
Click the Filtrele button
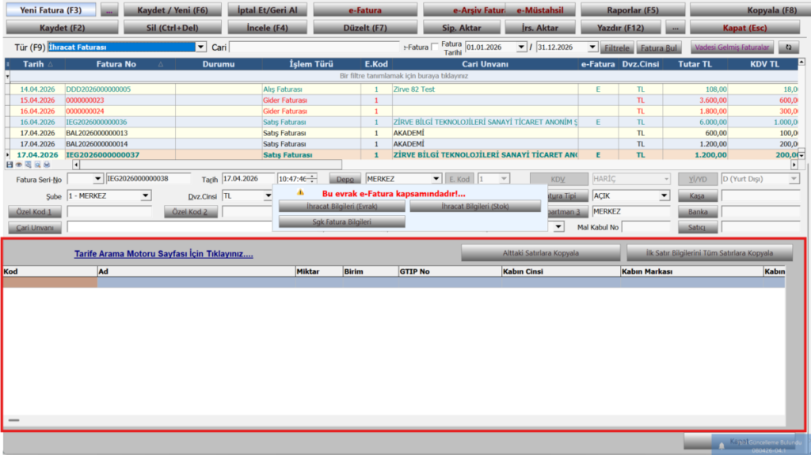click(x=616, y=47)
